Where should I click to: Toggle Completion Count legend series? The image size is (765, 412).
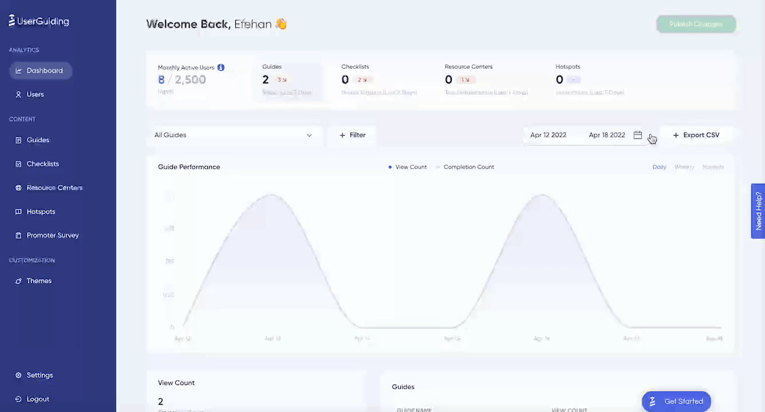[x=465, y=167]
